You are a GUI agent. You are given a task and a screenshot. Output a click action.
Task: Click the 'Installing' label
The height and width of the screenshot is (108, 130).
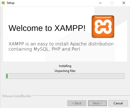pos(65,66)
